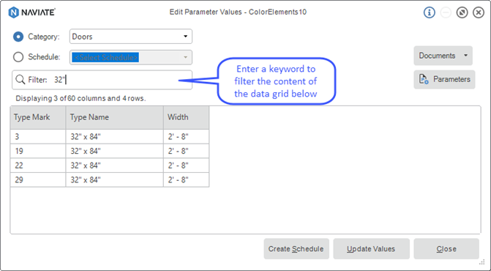Click the magnifier search icon
The height and width of the screenshot is (271, 491).
point(20,80)
